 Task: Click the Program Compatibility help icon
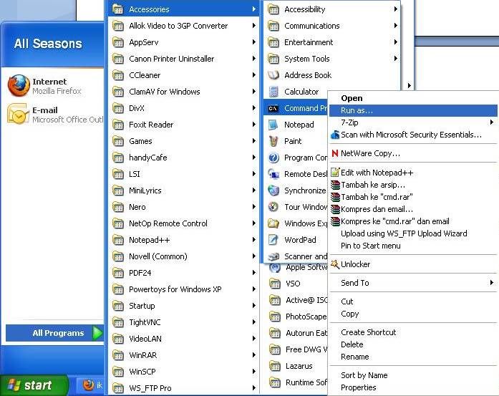point(273,158)
